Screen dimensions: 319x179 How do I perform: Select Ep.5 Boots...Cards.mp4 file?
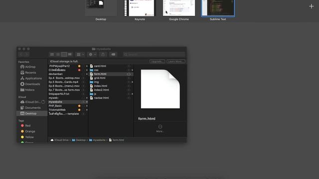click(63, 82)
